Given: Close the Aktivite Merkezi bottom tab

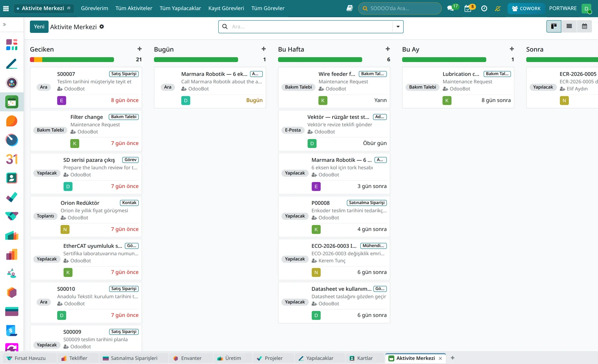Looking at the screenshot, I should [x=440, y=358].
